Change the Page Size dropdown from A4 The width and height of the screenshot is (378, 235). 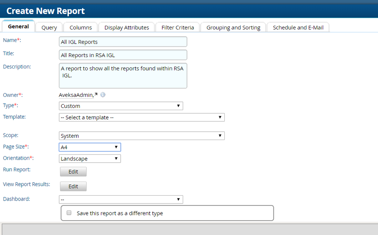tap(90, 147)
